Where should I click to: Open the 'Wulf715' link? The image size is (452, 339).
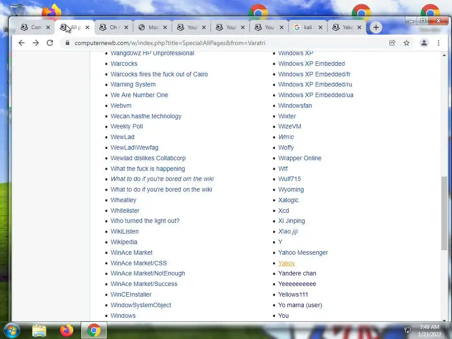(x=290, y=179)
